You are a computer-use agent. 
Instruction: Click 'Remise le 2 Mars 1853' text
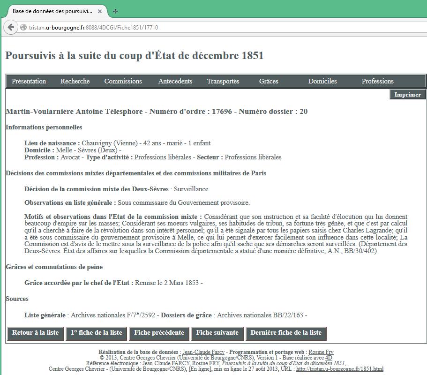(x=167, y=283)
